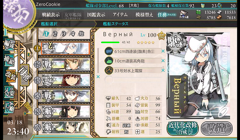Remove the 61cm四連装(酸素)魚雷 equipment
The height and width of the screenshot is (140, 240).
click(x=163, y=51)
